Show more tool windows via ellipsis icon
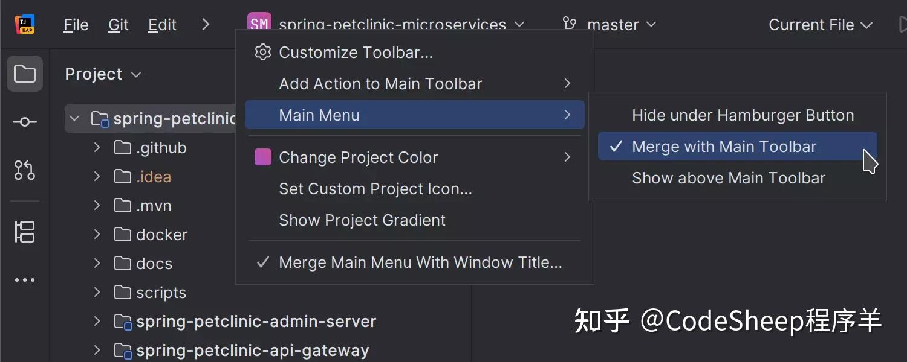 (25, 279)
